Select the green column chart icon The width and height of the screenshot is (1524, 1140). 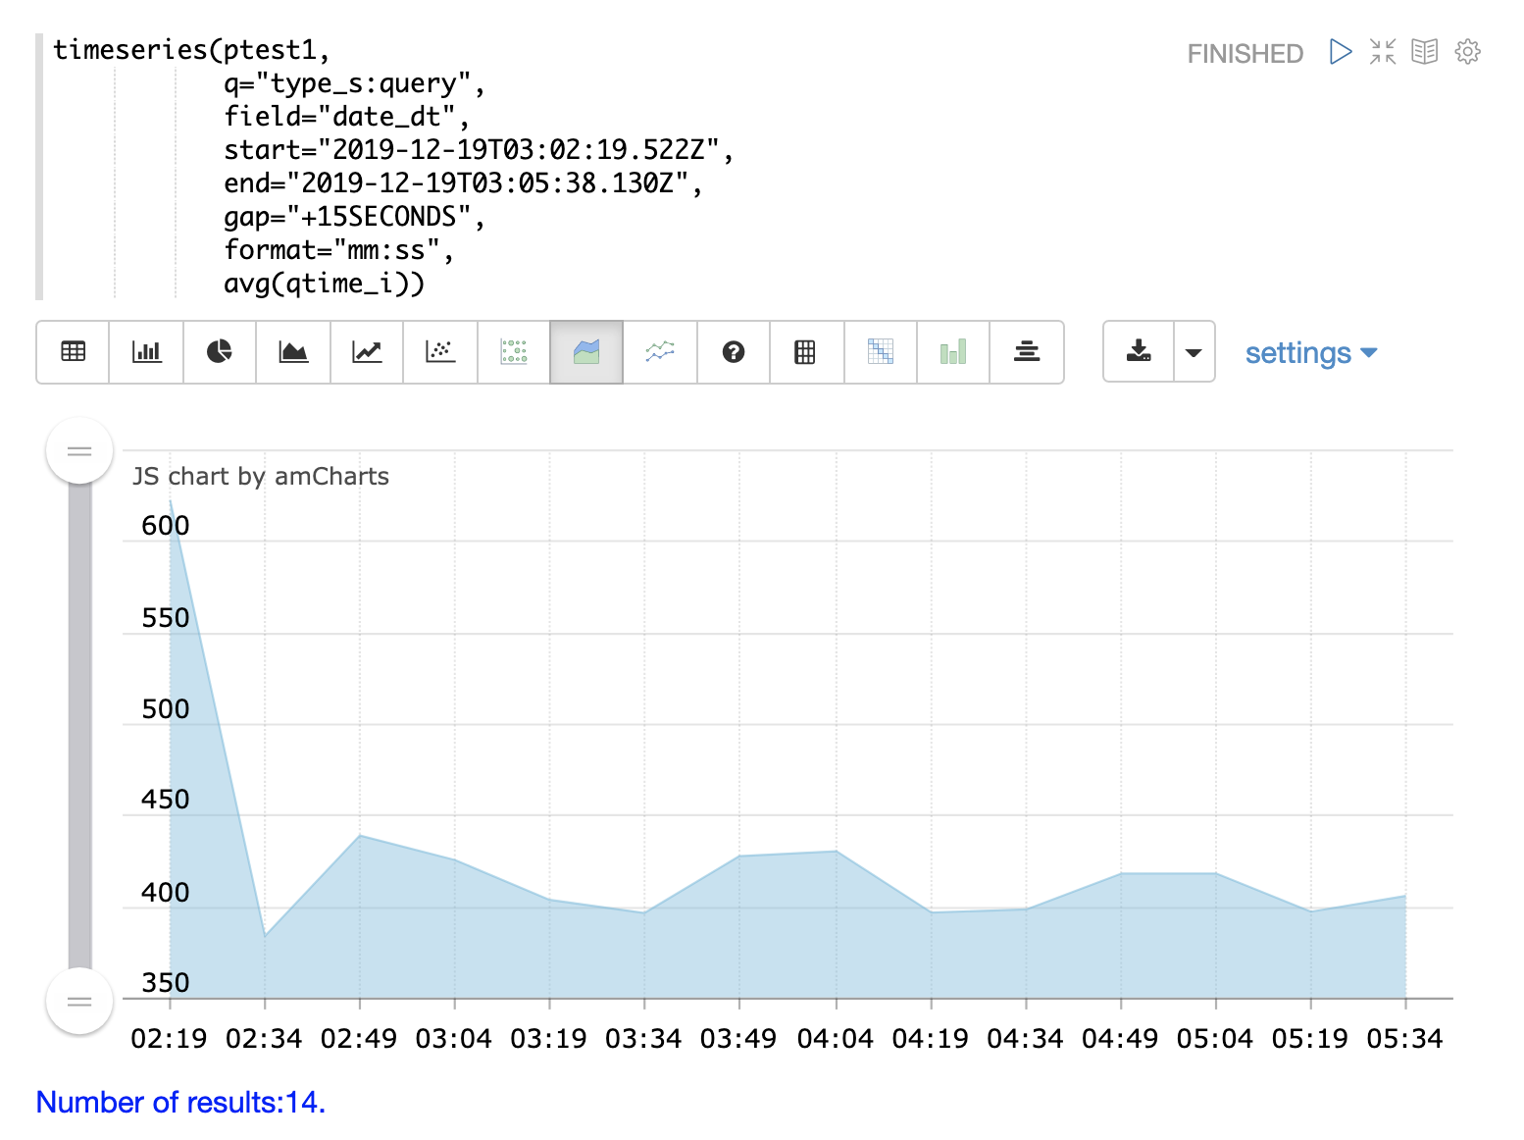point(953,352)
